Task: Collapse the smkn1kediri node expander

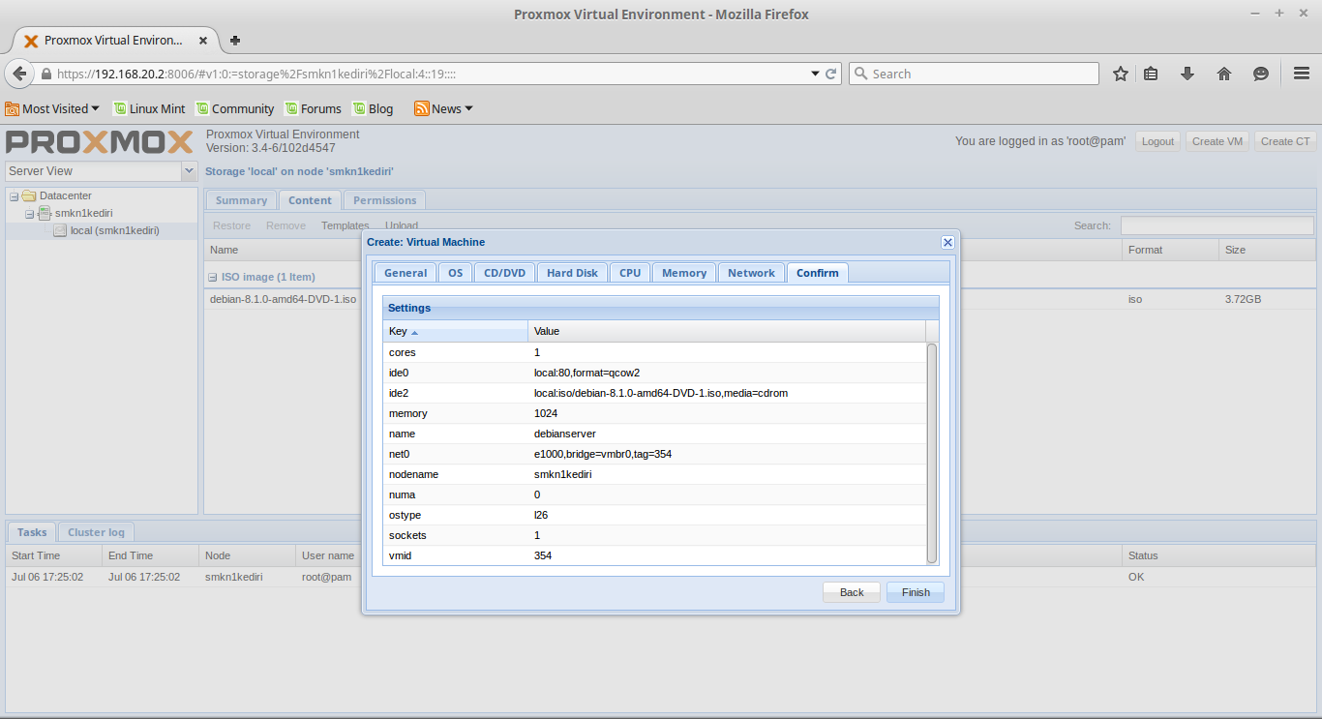Action: point(30,214)
